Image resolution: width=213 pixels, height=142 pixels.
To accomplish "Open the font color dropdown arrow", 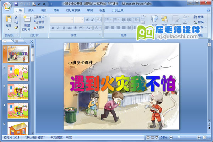I will [x=100, y=28].
